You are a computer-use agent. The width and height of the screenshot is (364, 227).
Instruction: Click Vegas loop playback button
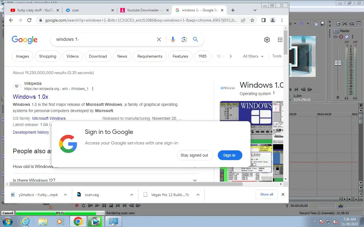84,205
